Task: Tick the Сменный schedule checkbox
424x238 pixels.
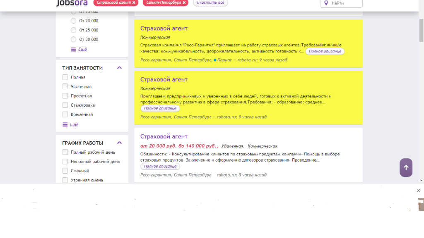Action: pos(65,171)
